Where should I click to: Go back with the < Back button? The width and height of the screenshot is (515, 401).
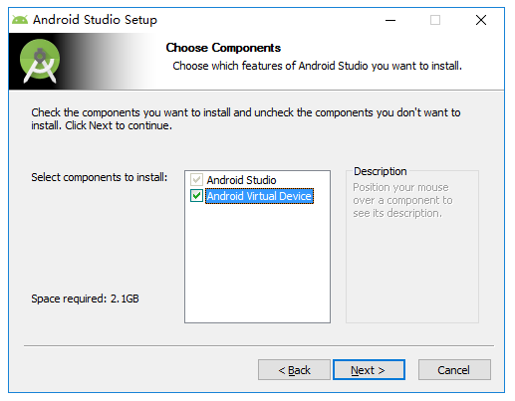click(294, 370)
